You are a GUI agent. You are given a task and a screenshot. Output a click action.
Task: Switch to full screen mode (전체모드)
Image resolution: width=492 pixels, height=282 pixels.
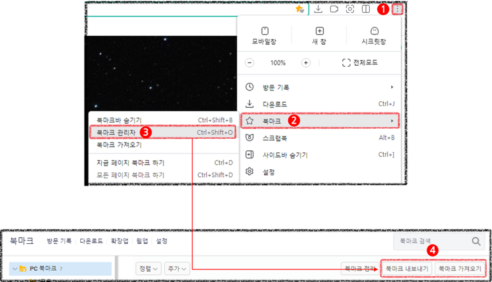[360, 63]
